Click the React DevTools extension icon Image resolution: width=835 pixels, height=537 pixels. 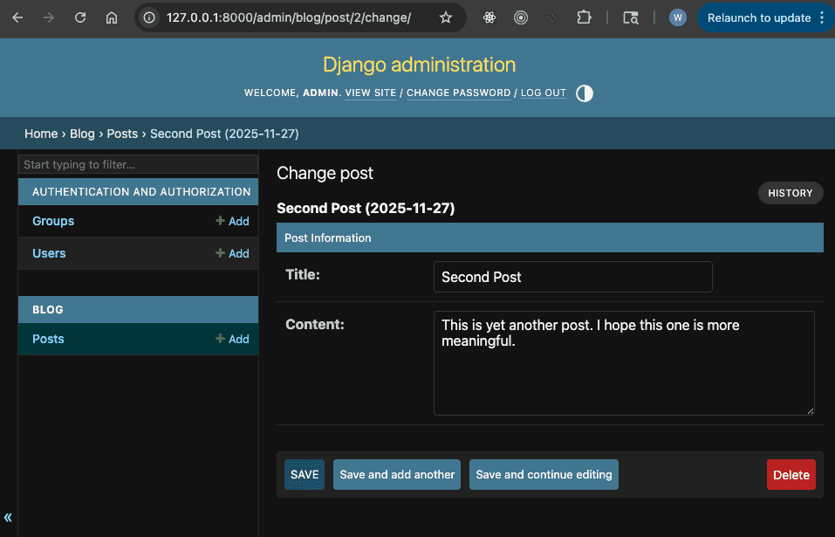pyautogui.click(x=489, y=17)
